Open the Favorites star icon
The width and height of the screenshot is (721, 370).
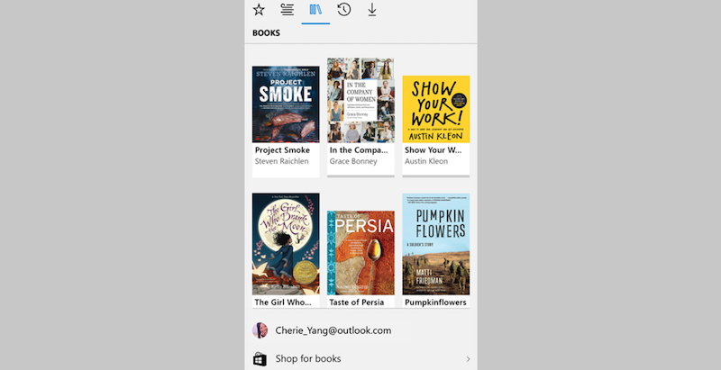tap(259, 10)
